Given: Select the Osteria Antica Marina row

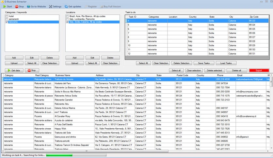Looking at the screenshot, I should pos(136,108).
